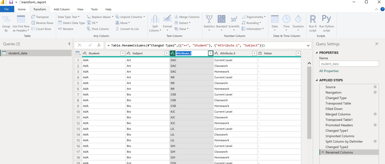
Task: Click Pivot Column
Action: [98, 29]
